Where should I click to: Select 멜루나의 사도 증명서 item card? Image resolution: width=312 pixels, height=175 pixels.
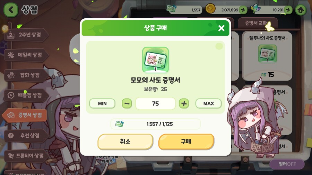coord(267,56)
